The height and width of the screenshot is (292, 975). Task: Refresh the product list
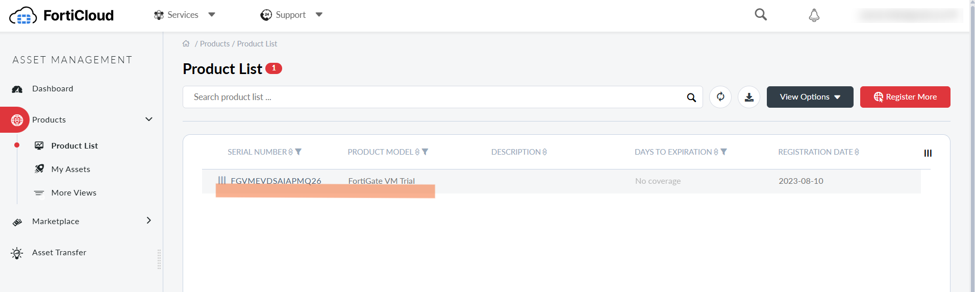coord(720,97)
